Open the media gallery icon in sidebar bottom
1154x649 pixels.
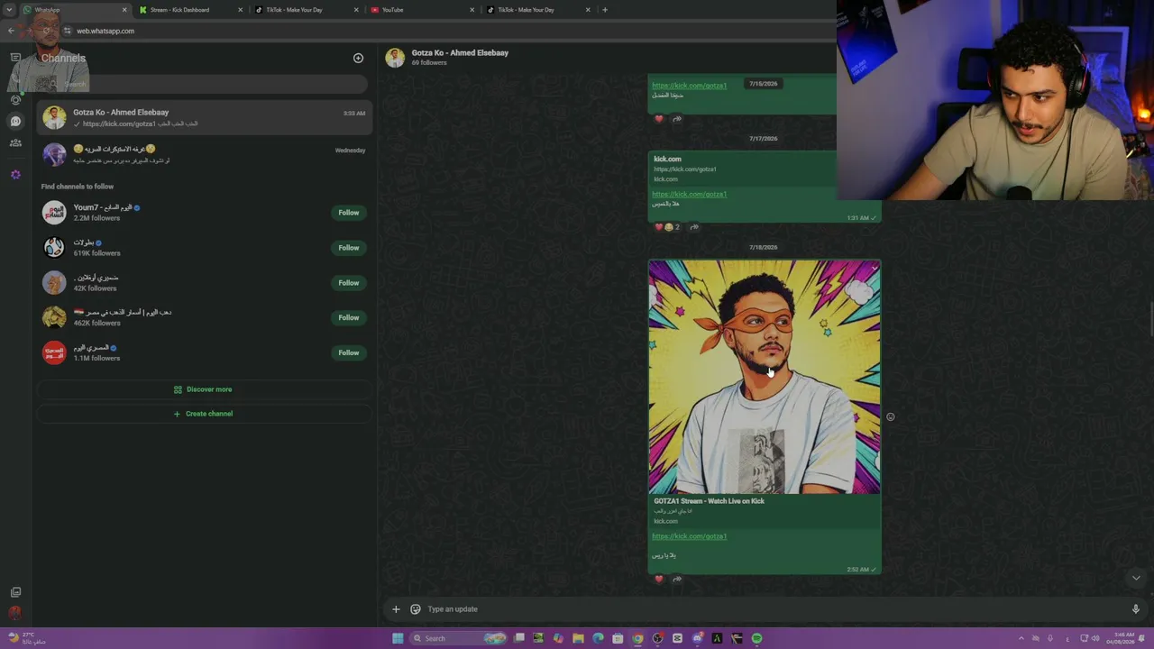pos(15,592)
